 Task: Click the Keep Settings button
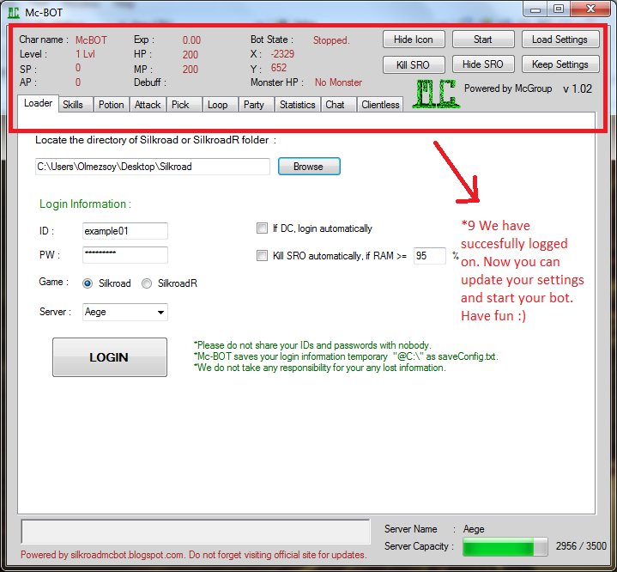click(x=560, y=64)
